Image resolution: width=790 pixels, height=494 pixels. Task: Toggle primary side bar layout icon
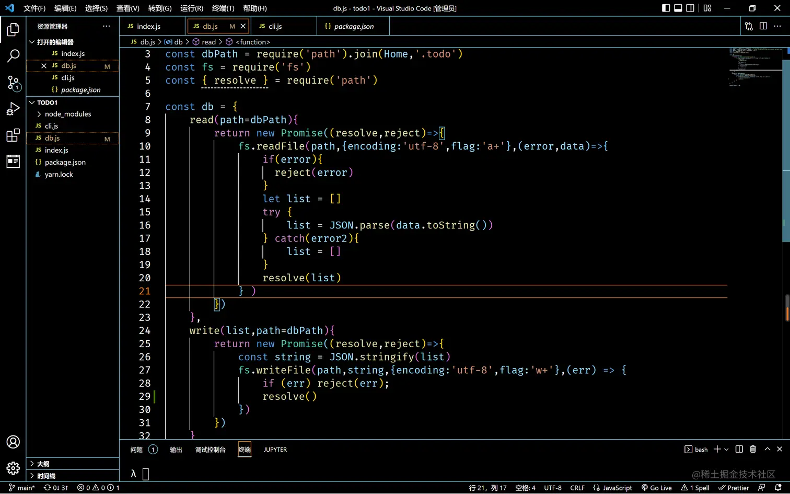click(666, 8)
